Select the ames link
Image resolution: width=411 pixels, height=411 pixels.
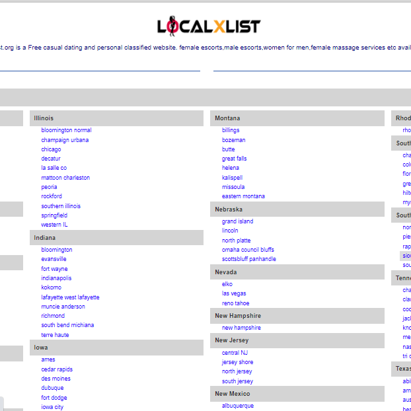pyautogui.click(x=48, y=359)
